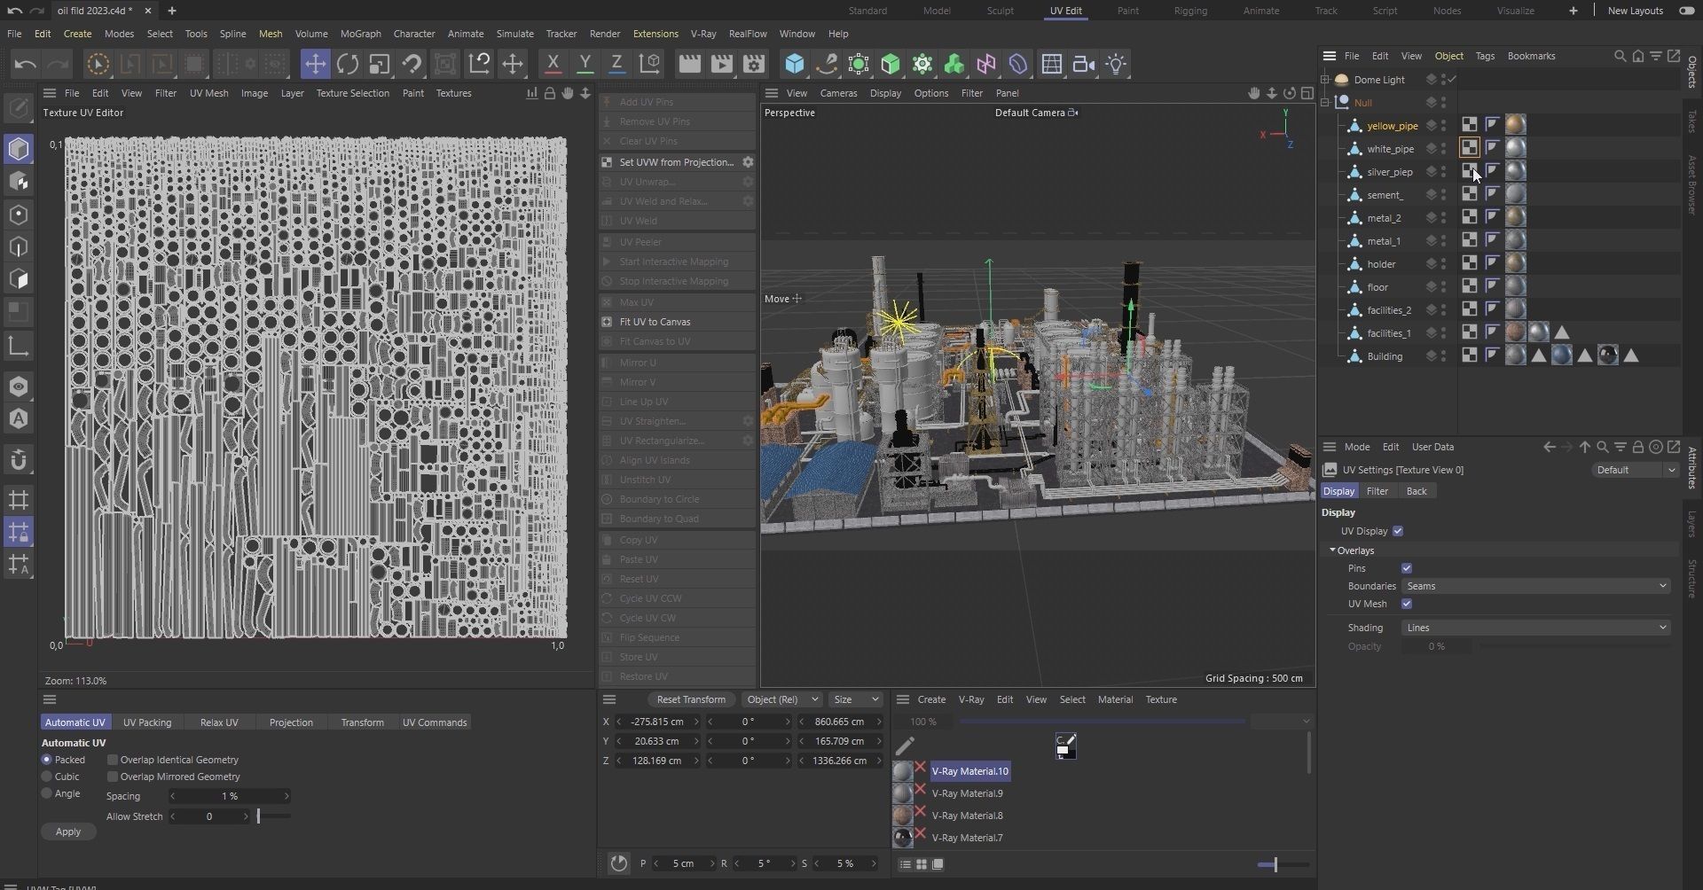
Task: Select the Scale tool in top toolbar
Action: [x=380, y=64]
